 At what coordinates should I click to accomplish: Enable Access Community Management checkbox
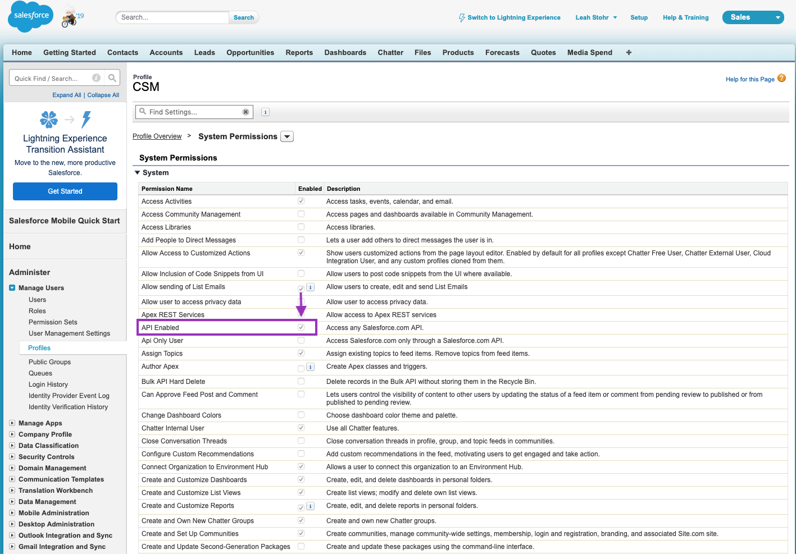(x=301, y=214)
